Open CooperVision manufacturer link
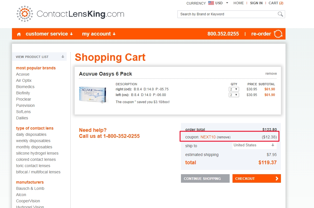The image size is (314, 208). coord(28,201)
